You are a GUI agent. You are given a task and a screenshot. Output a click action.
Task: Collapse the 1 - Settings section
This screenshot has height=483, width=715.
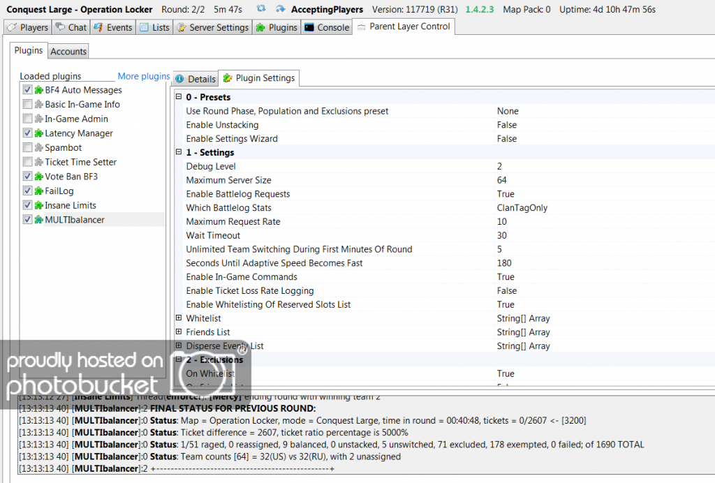pos(179,153)
